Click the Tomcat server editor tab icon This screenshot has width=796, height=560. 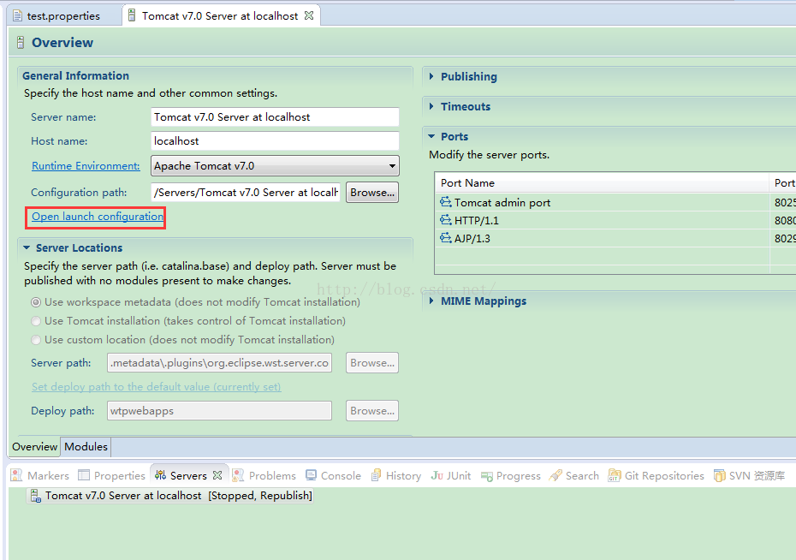[x=132, y=15]
